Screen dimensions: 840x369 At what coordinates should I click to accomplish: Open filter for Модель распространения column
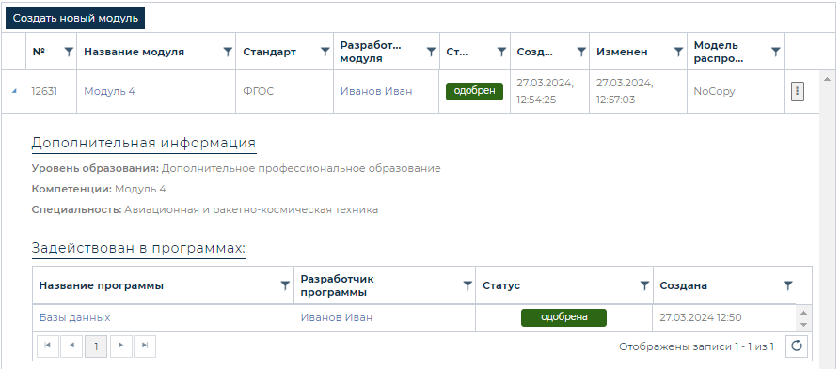(775, 52)
